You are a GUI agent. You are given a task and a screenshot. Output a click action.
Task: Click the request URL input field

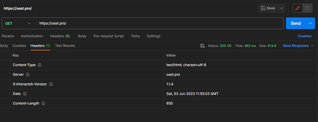pos(160,23)
